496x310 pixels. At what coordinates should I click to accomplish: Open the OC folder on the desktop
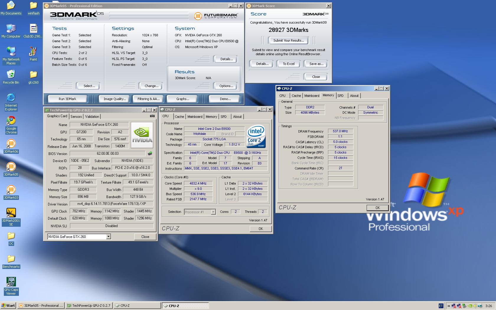(x=11, y=238)
